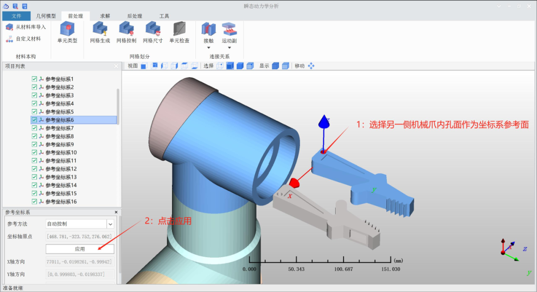Toggle 参考坐标系16 checkbox

click(x=34, y=201)
